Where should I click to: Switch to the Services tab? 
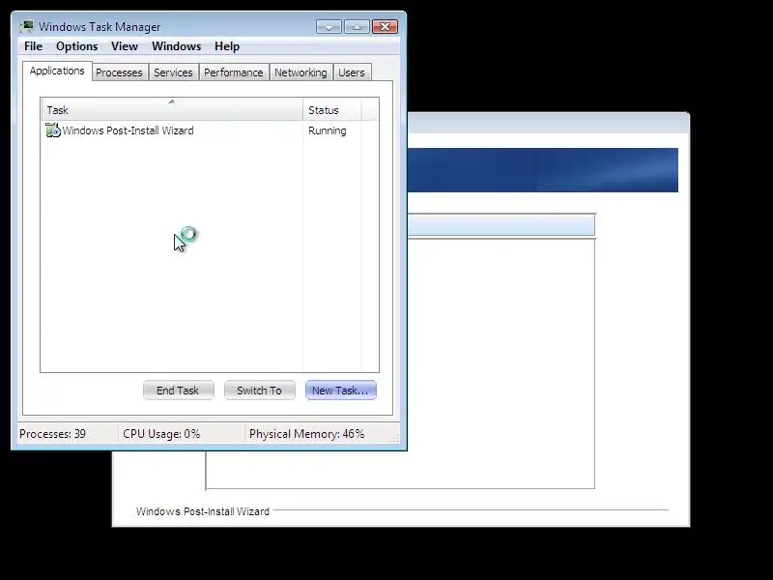coord(173,72)
